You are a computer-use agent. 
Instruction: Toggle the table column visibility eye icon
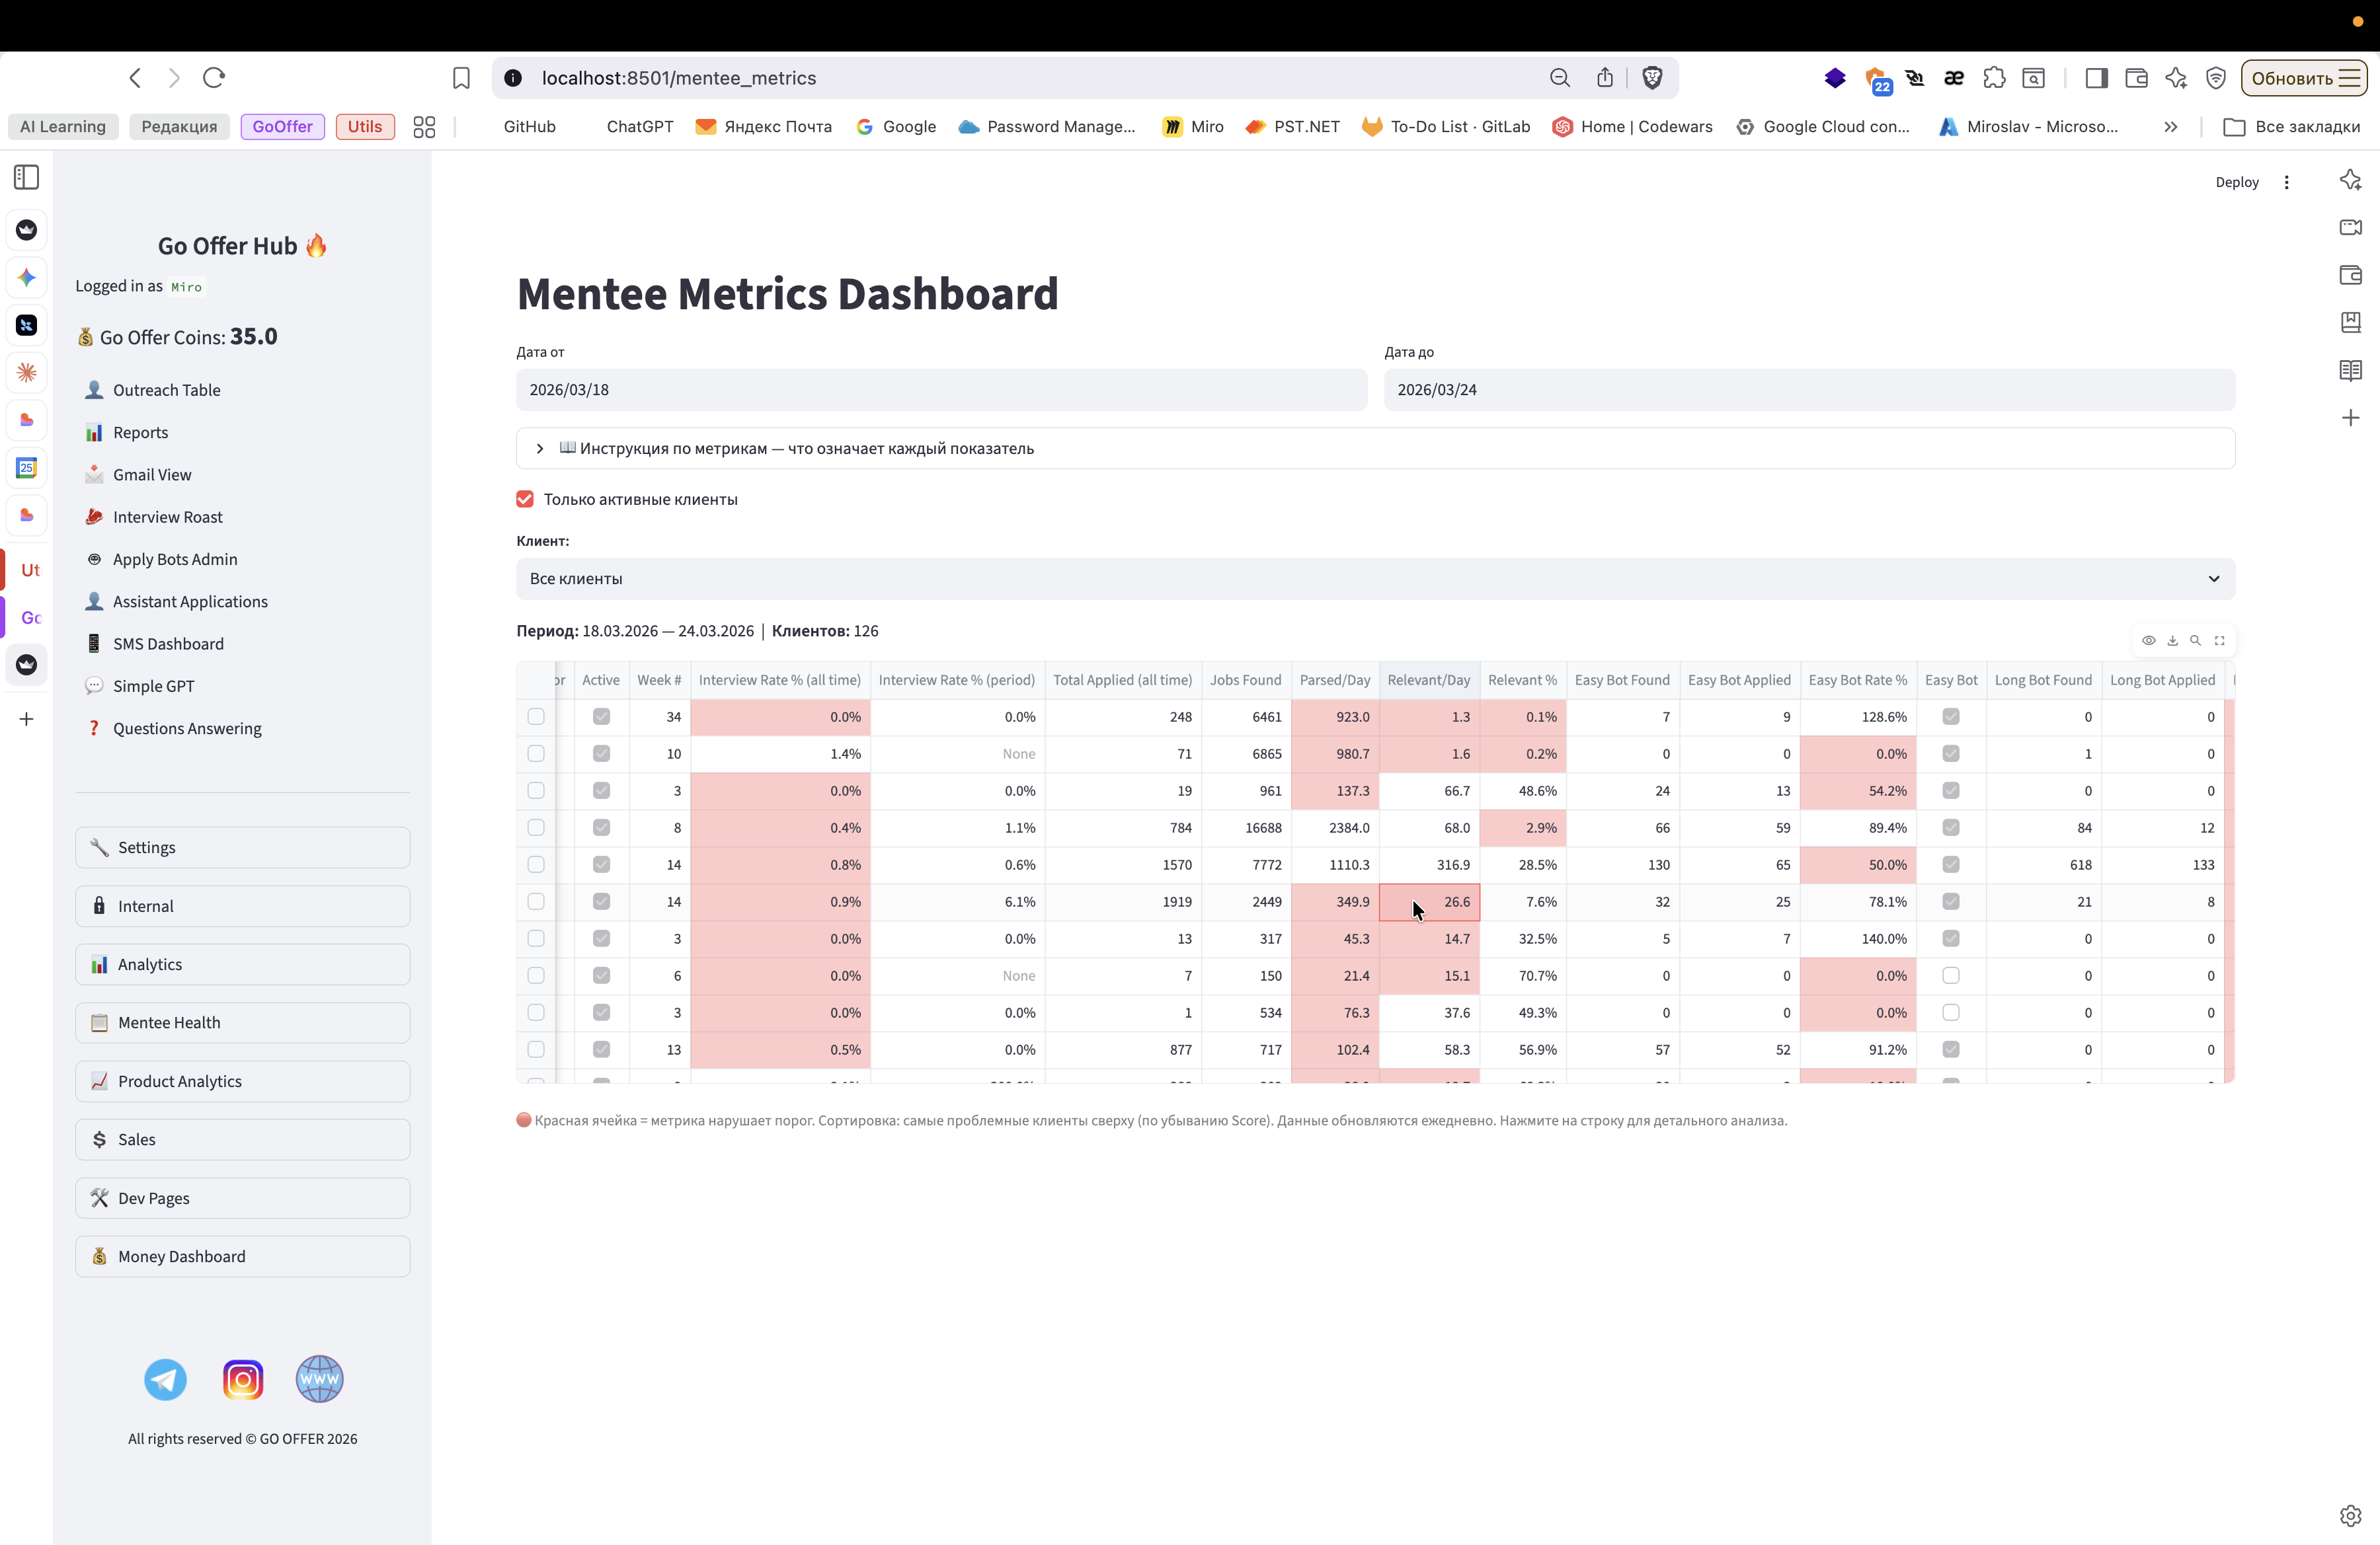pyautogui.click(x=2148, y=640)
